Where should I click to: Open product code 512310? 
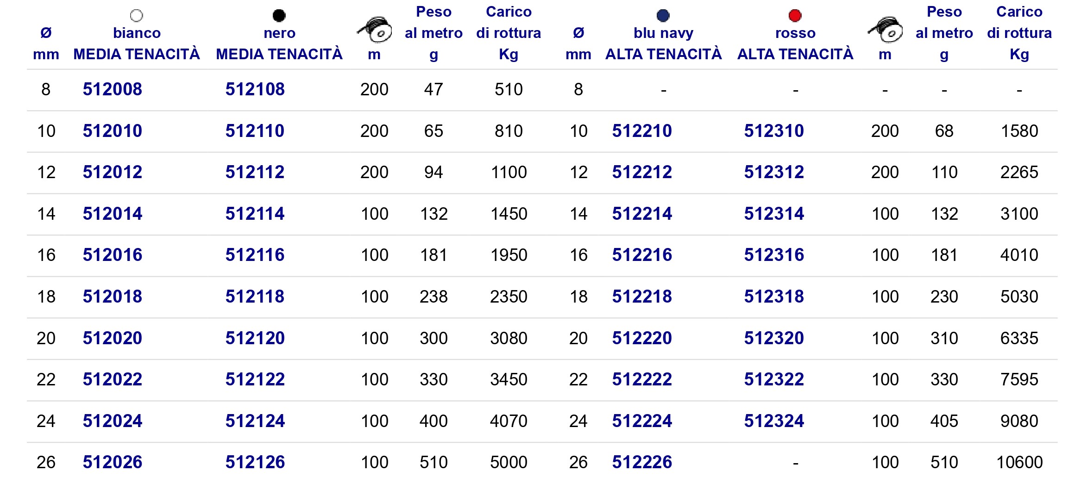point(774,131)
